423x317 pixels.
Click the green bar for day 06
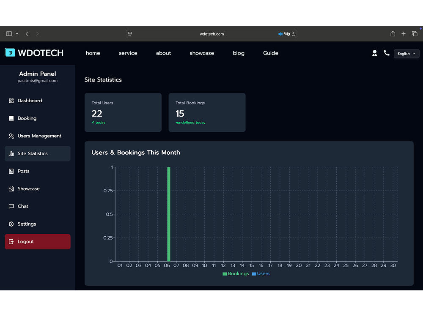pyautogui.click(x=169, y=214)
